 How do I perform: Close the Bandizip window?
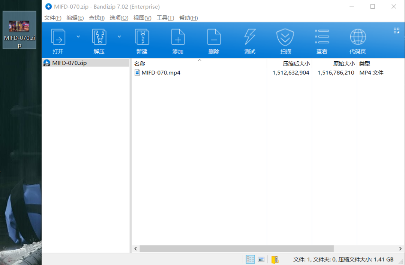coord(394,6)
